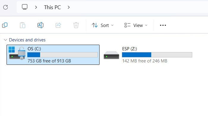Select the OS (C:) drive
The width and height of the screenshot is (208, 116).
[53, 55]
